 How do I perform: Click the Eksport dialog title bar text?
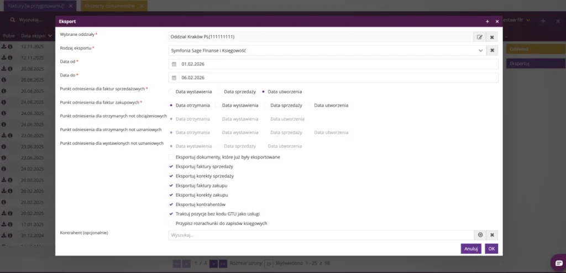[x=67, y=22]
